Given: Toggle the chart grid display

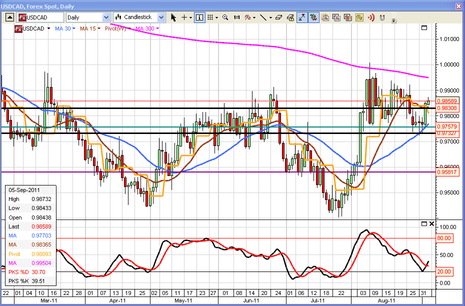Looking at the screenshot, I should [x=210, y=17].
